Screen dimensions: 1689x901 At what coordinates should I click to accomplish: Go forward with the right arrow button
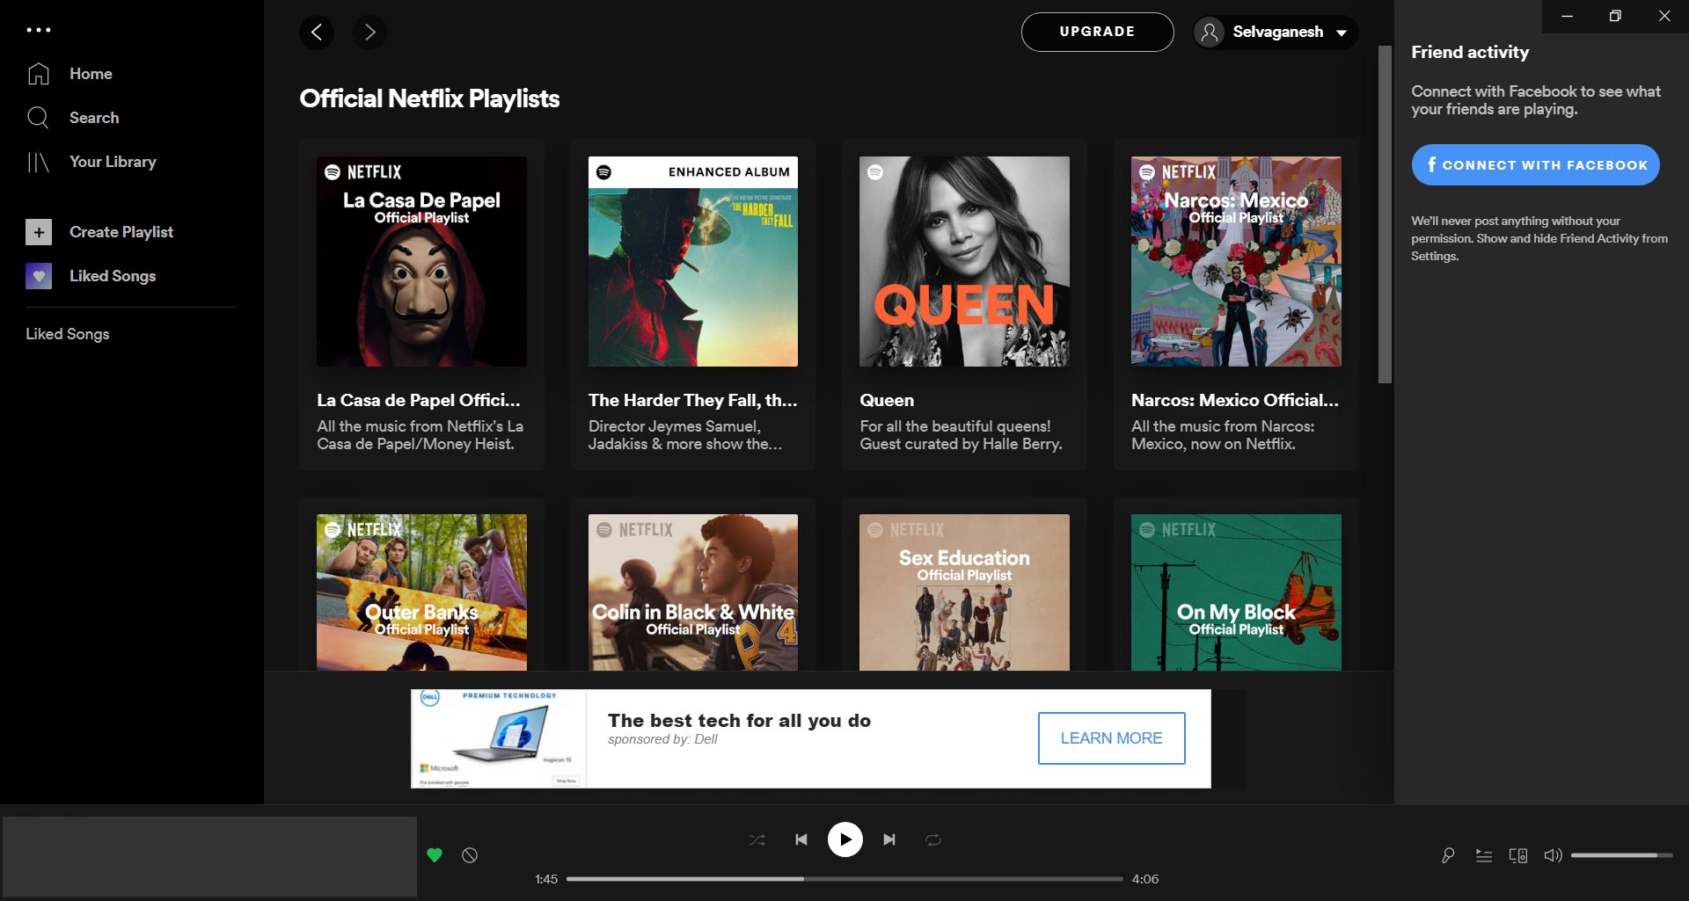[x=369, y=33]
